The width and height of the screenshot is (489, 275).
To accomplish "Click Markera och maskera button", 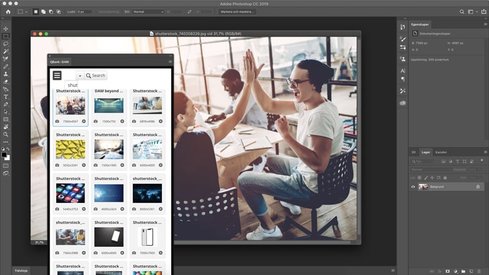I will tap(237, 12).
